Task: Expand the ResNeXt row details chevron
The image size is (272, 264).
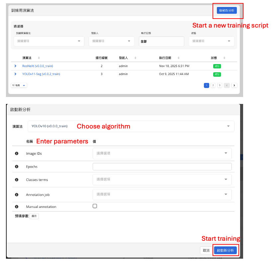Action: point(15,66)
